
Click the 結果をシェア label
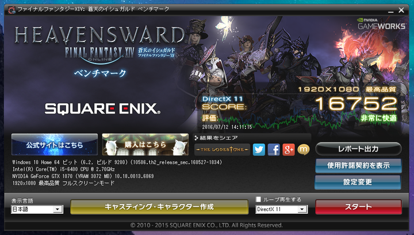[x=218, y=138]
